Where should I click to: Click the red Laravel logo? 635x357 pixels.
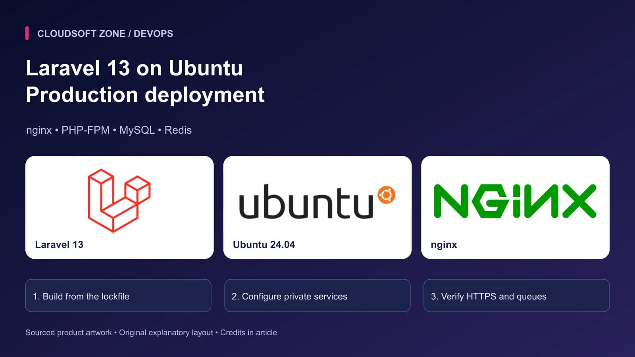coord(119,201)
